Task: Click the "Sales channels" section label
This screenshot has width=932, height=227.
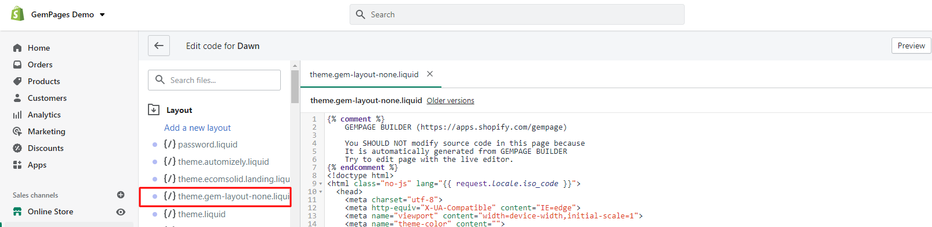Action: tap(35, 195)
